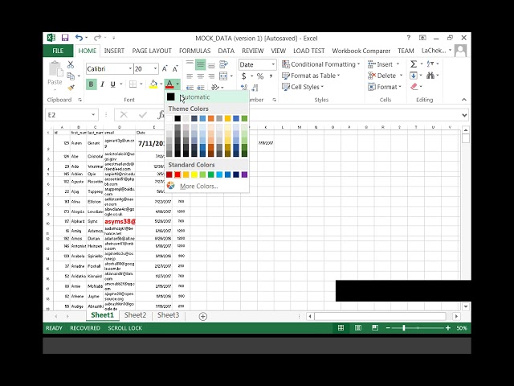Switch to the Sheet2 worksheet tab
This screenshot has width=514, height=386.
point(135,315)
